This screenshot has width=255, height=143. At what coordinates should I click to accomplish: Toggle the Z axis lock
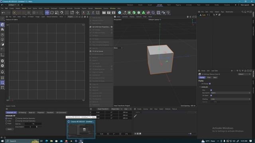[93, 12]
